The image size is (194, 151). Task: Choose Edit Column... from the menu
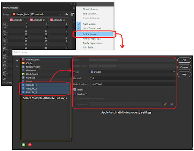click(90, 14)
